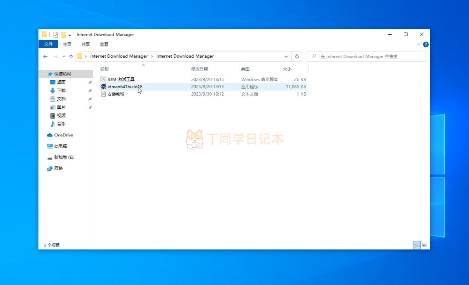Open 下载 folder in navigation pane

(62, 90)
